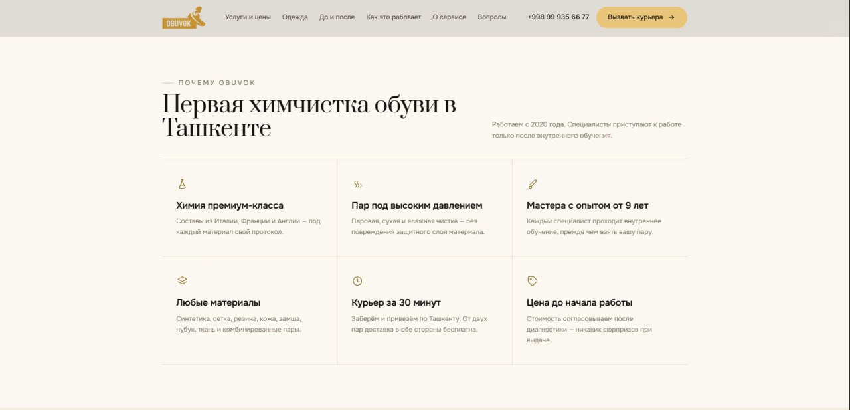Click layers icon above Любые материалы
Viewport: 850px width, 410px height.
(182, 281)
